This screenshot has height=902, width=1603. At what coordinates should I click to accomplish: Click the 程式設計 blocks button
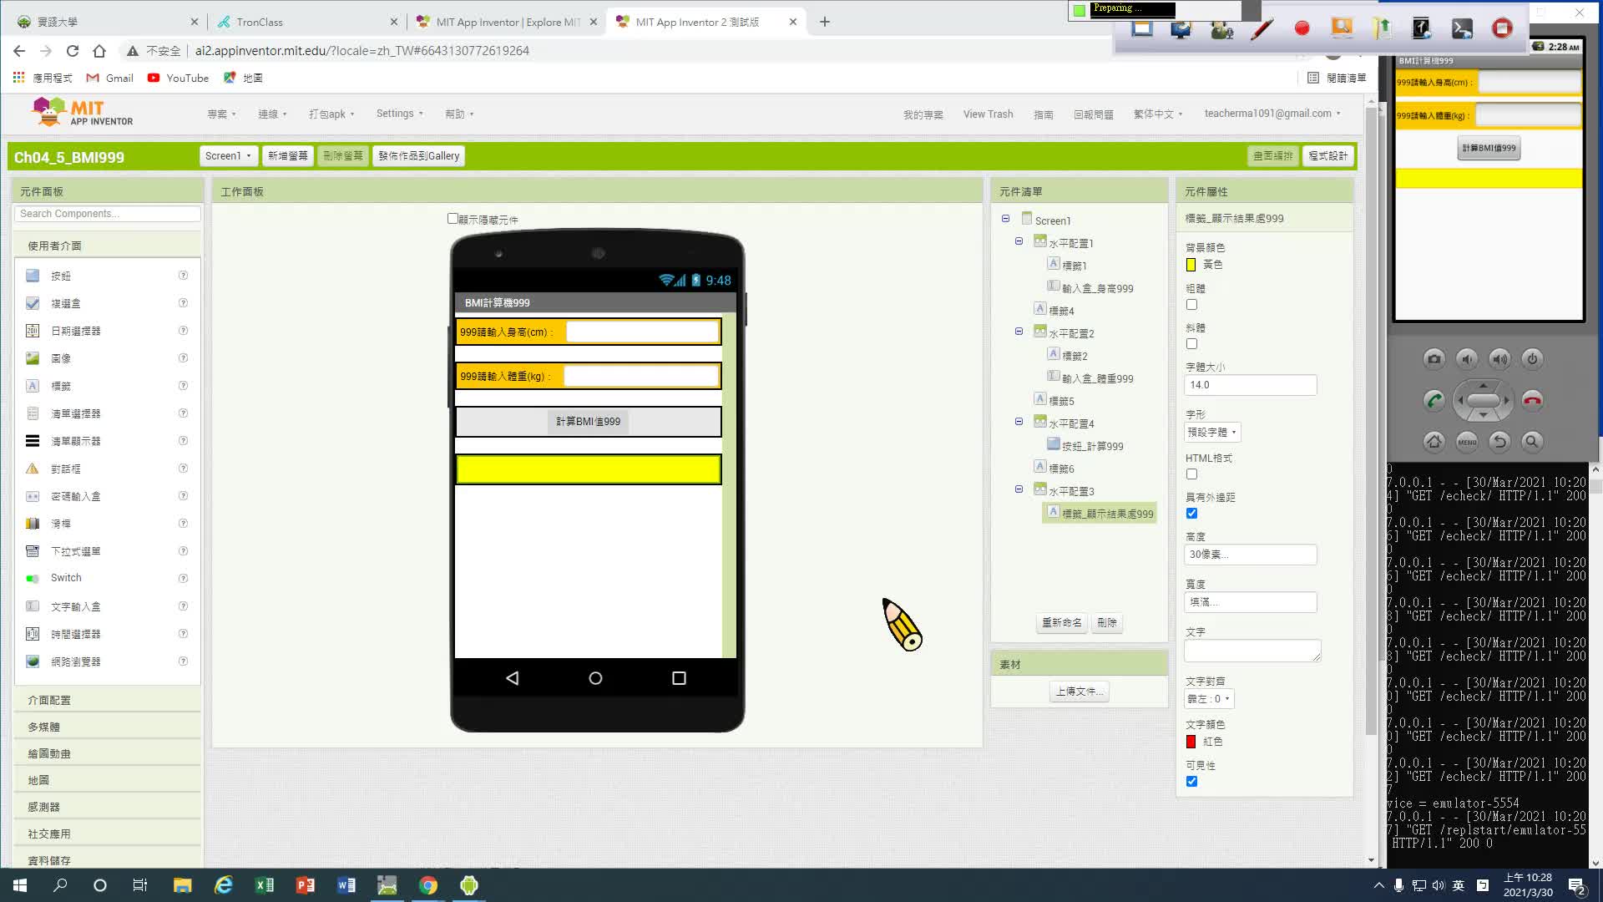pos(1327,156)
